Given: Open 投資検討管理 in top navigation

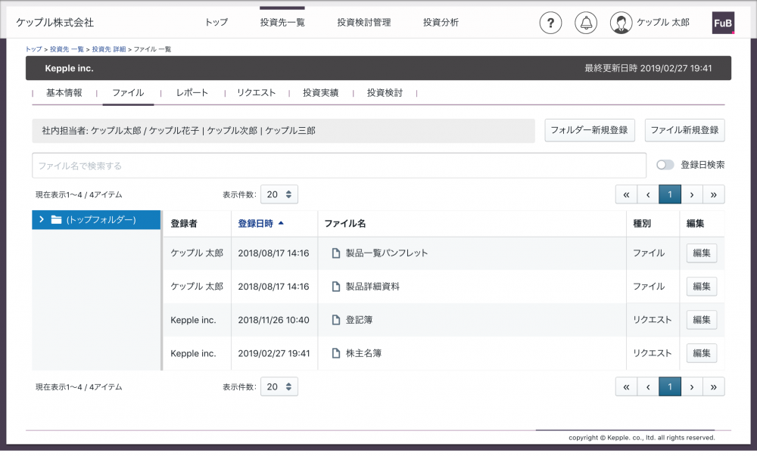Looking at the screenshot, I should point(364,23).
